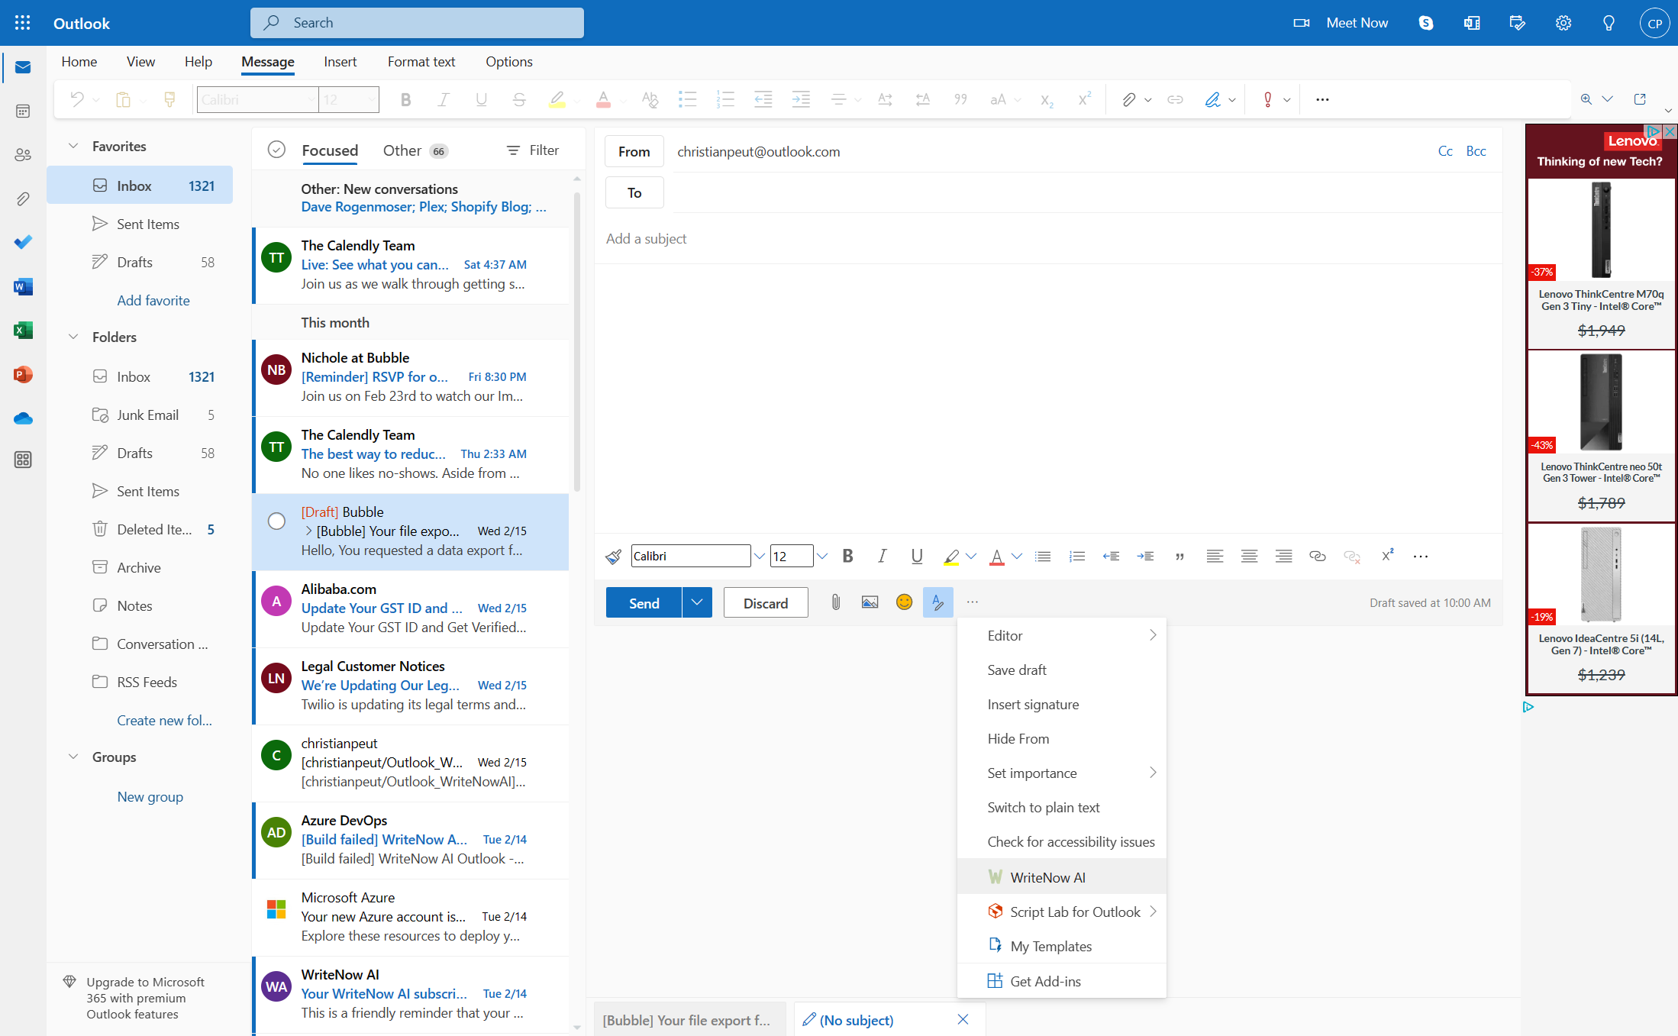
Task: Switch to the Format text tab
Action: pyautogui.click(x=421, y=62)
